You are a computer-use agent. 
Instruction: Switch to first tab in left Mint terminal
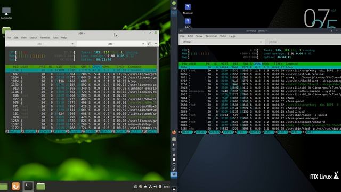[40, 44]
